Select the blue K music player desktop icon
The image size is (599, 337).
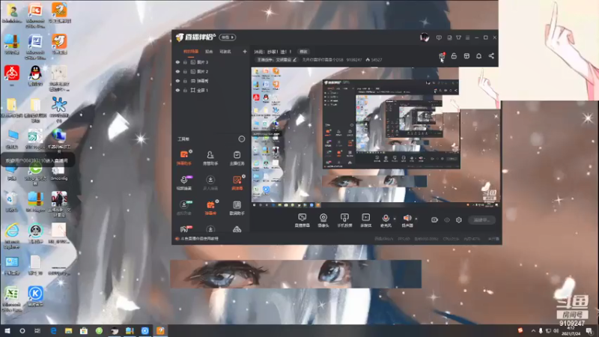(35, 296)
